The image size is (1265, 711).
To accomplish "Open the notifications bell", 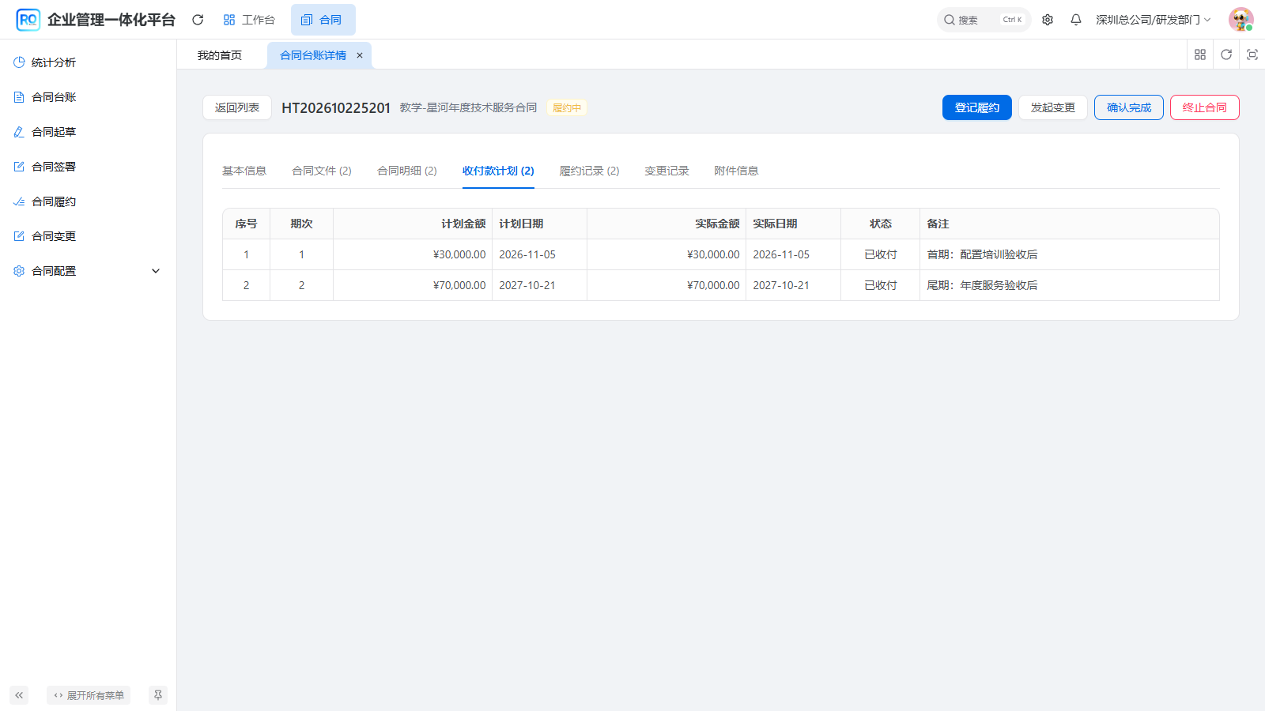I will point(1076,20).
